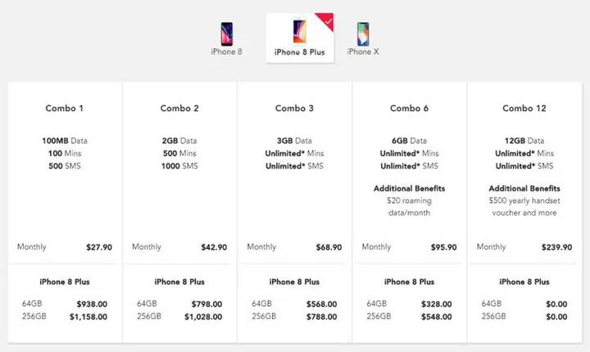Click Additional Benefits under Combo 6
590x352 pixels.
tap(409, 188)
